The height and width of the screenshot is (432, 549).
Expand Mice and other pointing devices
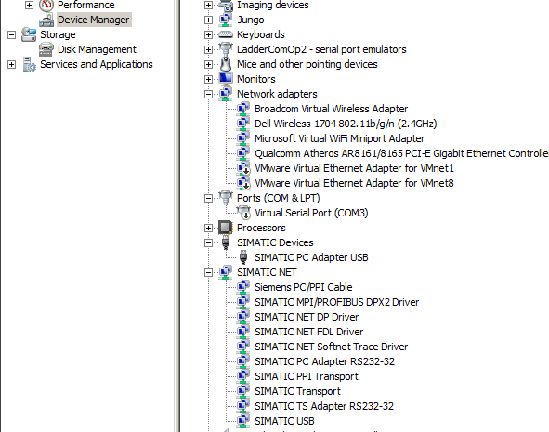pos(208,64)
